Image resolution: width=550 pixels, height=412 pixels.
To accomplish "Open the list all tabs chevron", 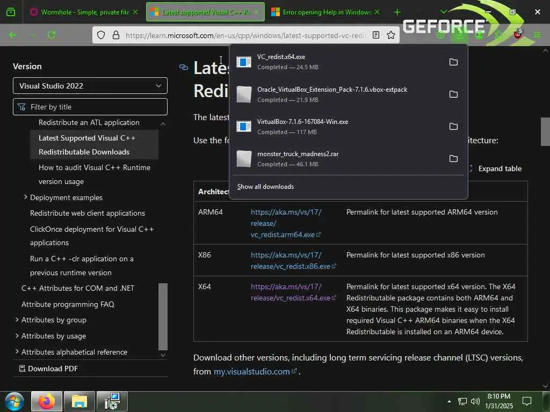I will [443, 12].
